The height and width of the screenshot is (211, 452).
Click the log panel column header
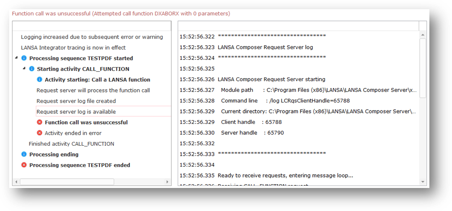(x=298, y=26)
